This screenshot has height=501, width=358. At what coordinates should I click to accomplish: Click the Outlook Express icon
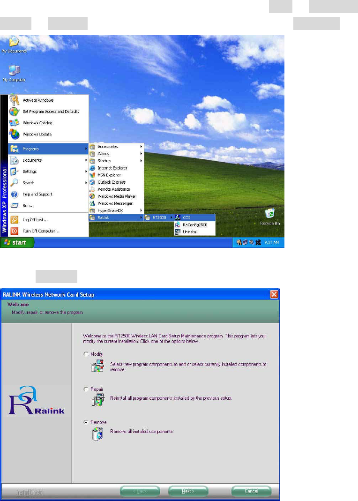(92, 182)
